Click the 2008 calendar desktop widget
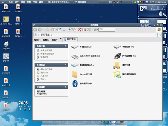Screen dimensions: 168x126 (x=25, y=106)
